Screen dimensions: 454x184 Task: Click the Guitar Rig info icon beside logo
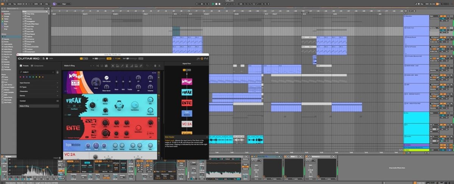[x=47, y=59]
